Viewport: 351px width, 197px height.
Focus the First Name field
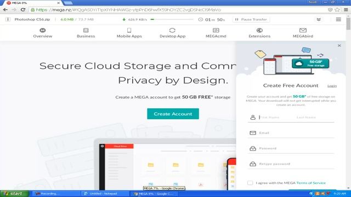[275, 117]
